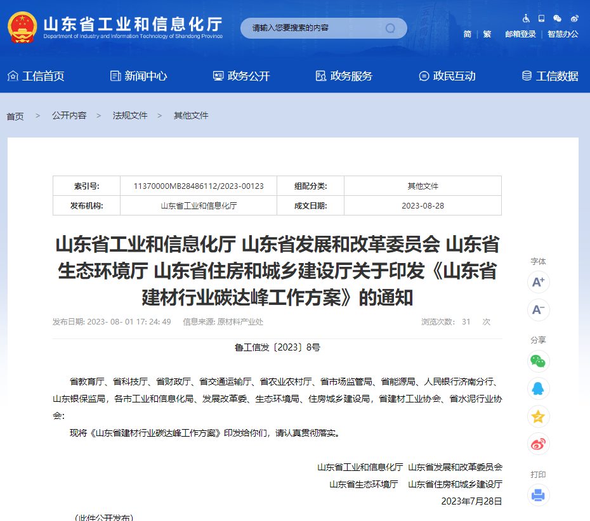
Task: Share article via green WeChat icon
Action: [x=538, y=361]
